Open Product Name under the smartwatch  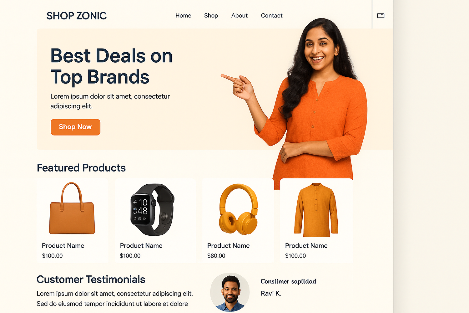tap(141, 246)
